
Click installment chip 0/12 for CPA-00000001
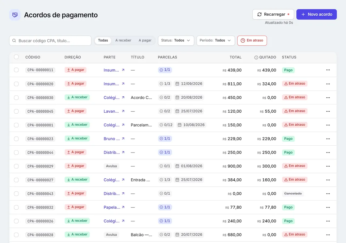(166, 125)
